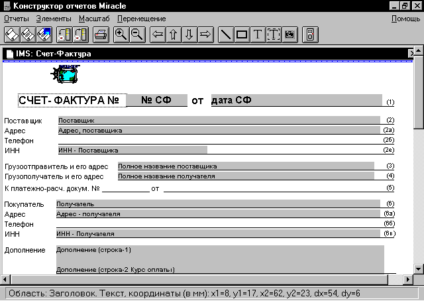Click the zoom in magnifier icon

click(x=121, y=34)
